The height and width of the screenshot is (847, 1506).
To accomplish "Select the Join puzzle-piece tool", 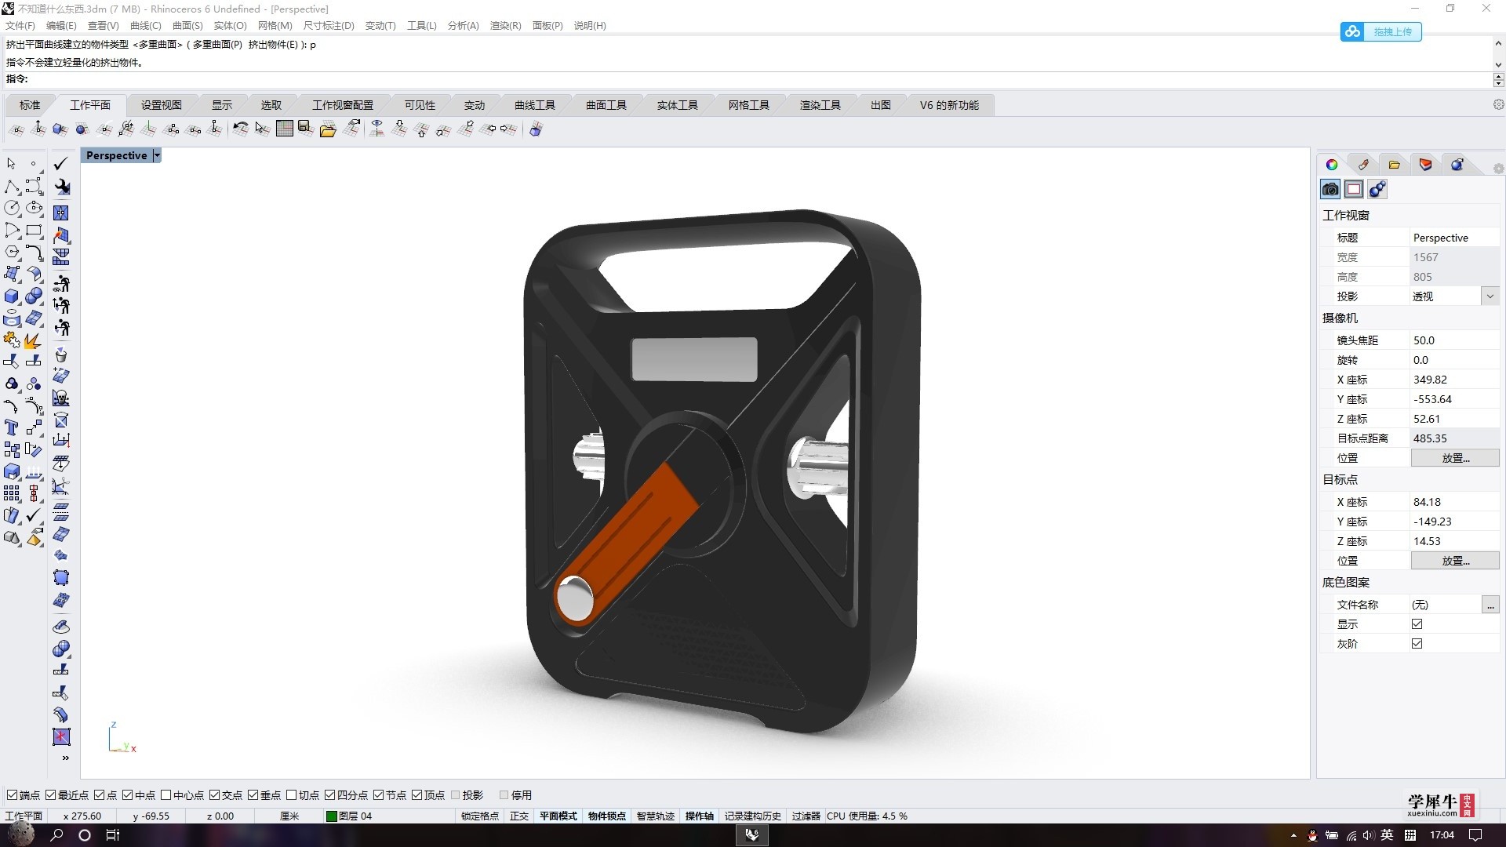I will [12, 340].
